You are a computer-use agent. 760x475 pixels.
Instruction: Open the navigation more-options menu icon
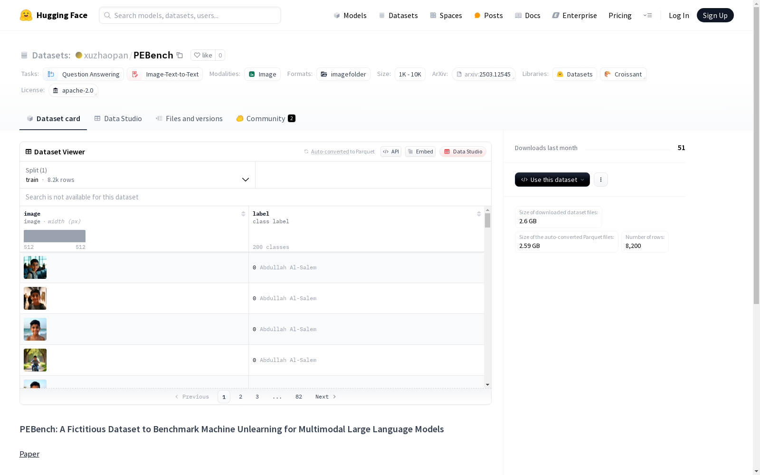pos(647,15)
